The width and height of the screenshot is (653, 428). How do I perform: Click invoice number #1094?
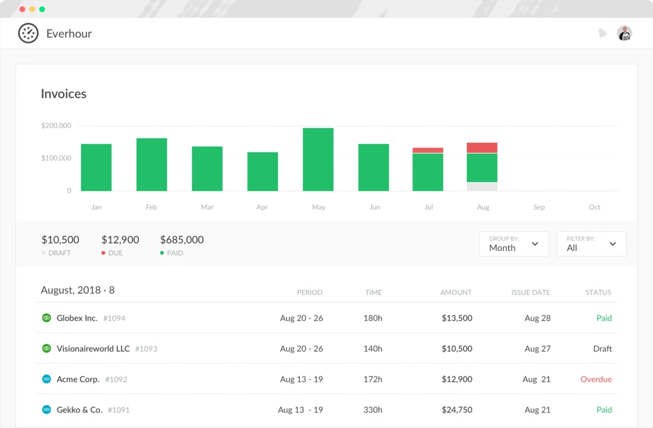pyautogui.click(x=114, y=318)
